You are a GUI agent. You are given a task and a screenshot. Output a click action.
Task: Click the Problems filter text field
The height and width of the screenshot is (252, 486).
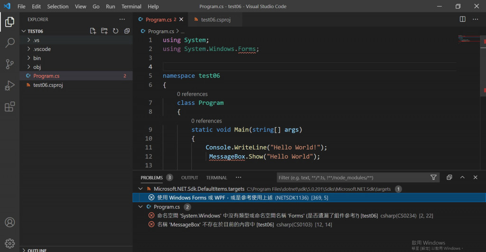click(x=351, y=177)
